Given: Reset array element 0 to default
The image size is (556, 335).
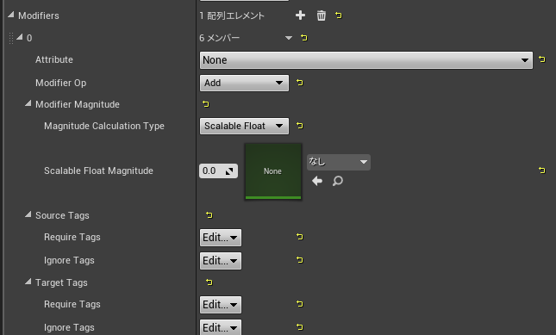Looking at the screenshot, I should click(x=304, y=38).
